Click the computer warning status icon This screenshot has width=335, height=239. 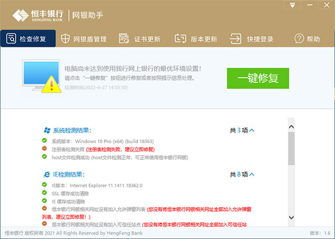(42, 76)
